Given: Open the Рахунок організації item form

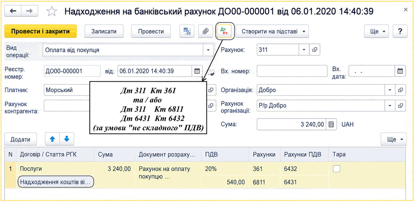Looking at the screenshot, I should click(x=400, y=105).
